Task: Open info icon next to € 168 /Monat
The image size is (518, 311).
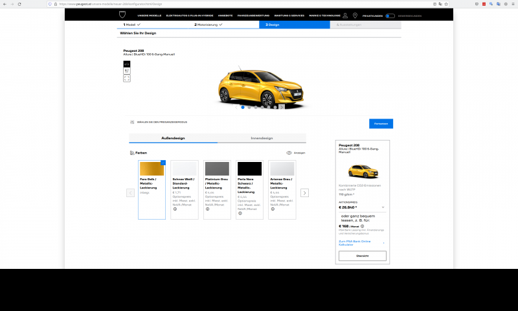Action: (x=362, y=226)
